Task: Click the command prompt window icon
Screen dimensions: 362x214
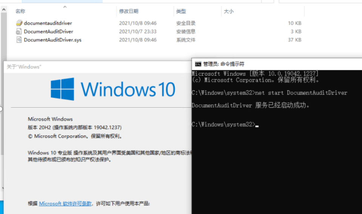Action: (x=198, y=64)
